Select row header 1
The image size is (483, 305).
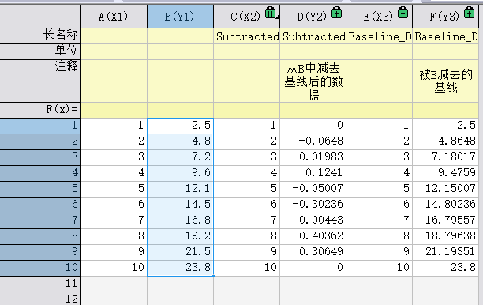[40, 126]
